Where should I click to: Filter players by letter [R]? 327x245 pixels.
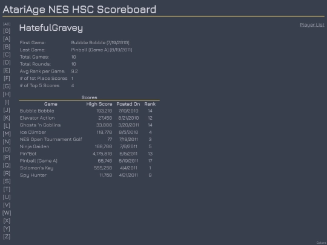pos(7,174)
